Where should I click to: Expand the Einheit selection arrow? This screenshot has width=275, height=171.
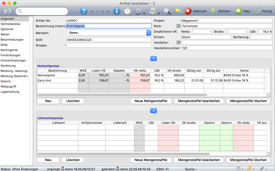click(181, 37)
